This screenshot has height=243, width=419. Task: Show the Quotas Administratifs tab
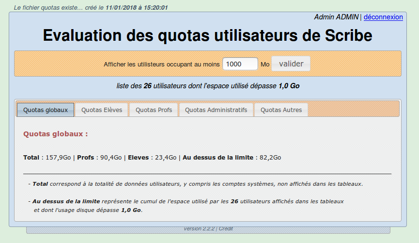[x=216, y=110]
